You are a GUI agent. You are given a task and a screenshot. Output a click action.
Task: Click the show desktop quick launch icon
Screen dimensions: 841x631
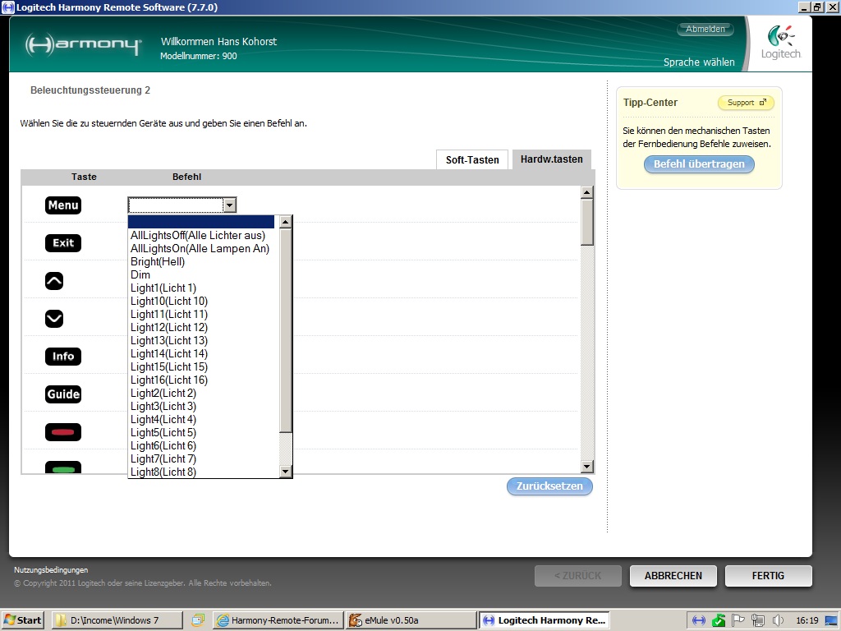198,621
